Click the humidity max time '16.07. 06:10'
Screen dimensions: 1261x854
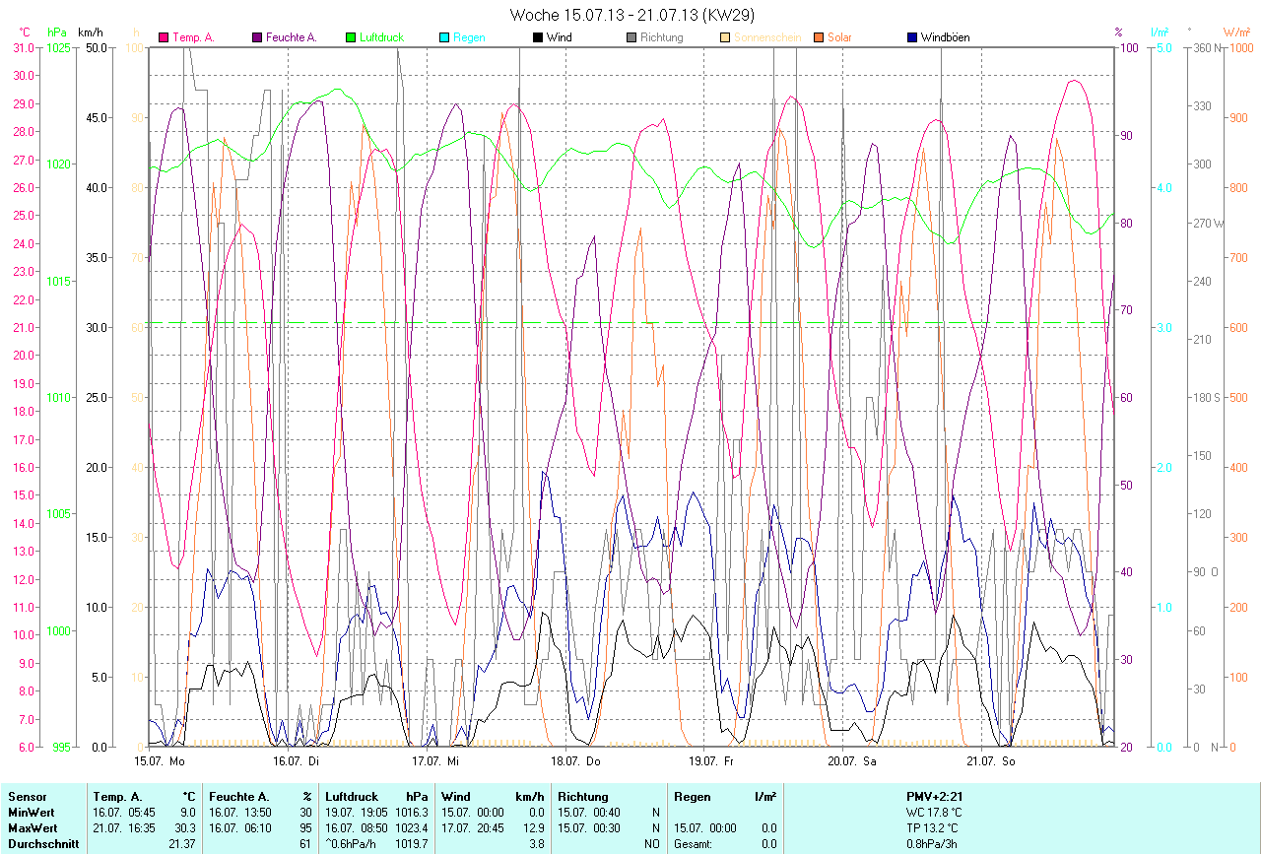coord(242,827)
